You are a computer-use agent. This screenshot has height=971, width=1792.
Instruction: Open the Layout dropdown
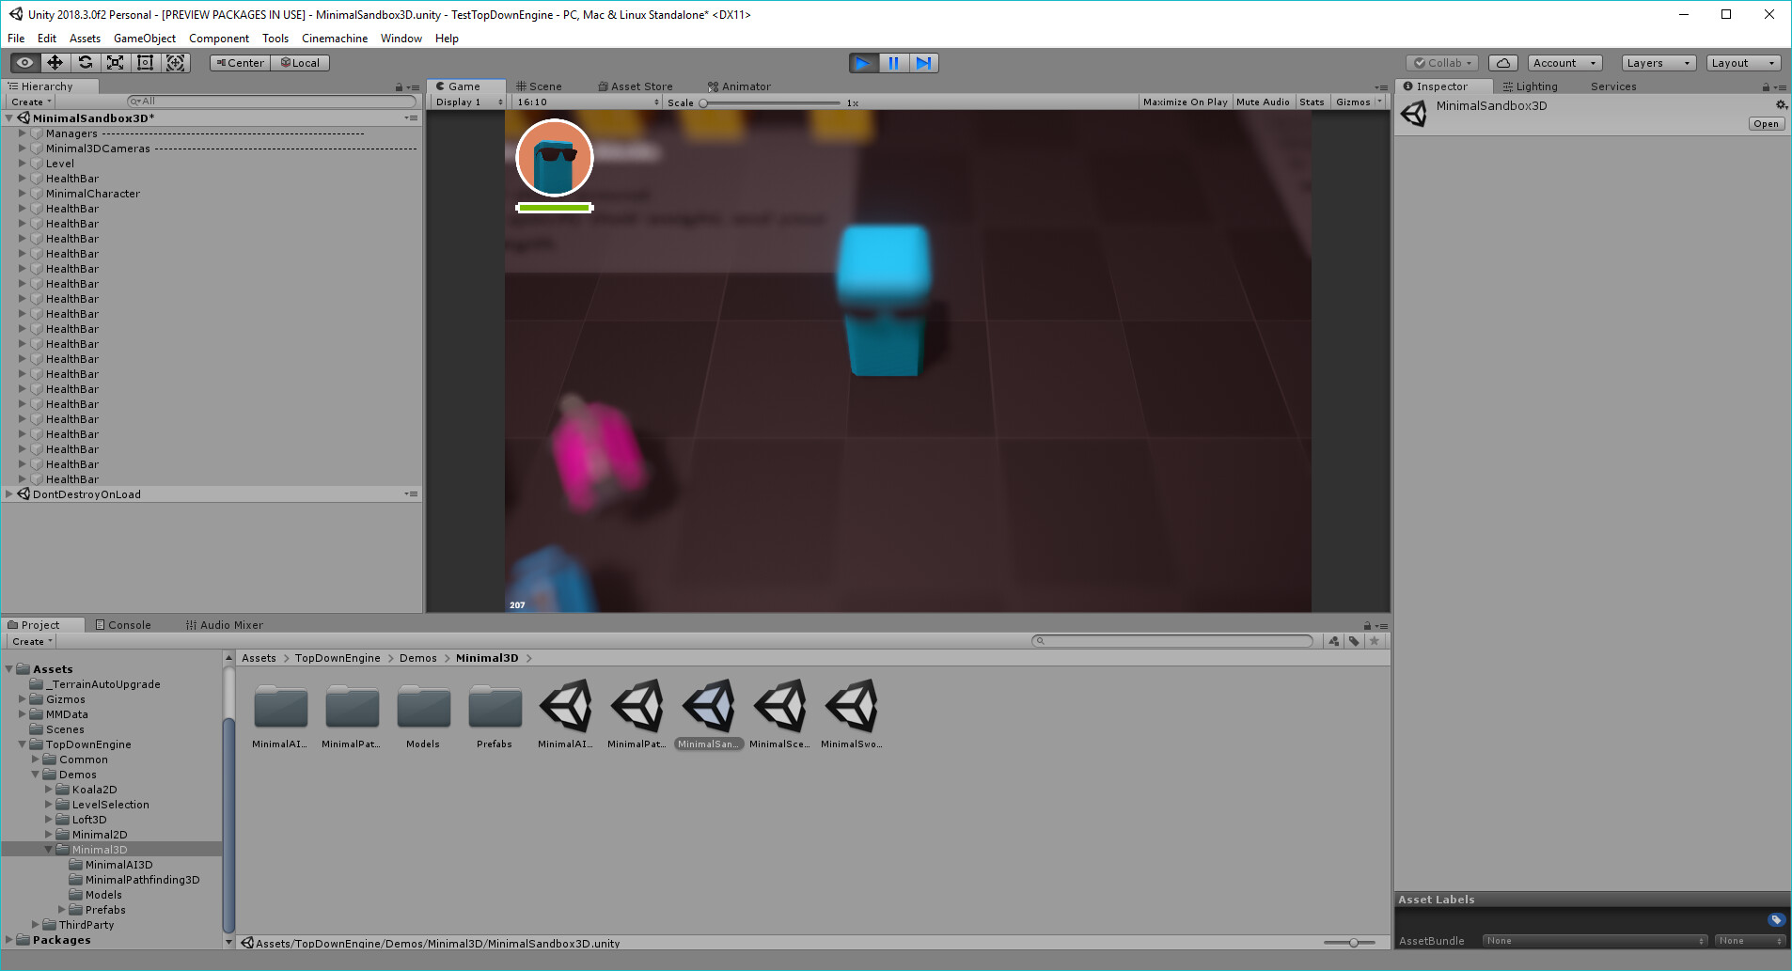[x=1744, y=63]
